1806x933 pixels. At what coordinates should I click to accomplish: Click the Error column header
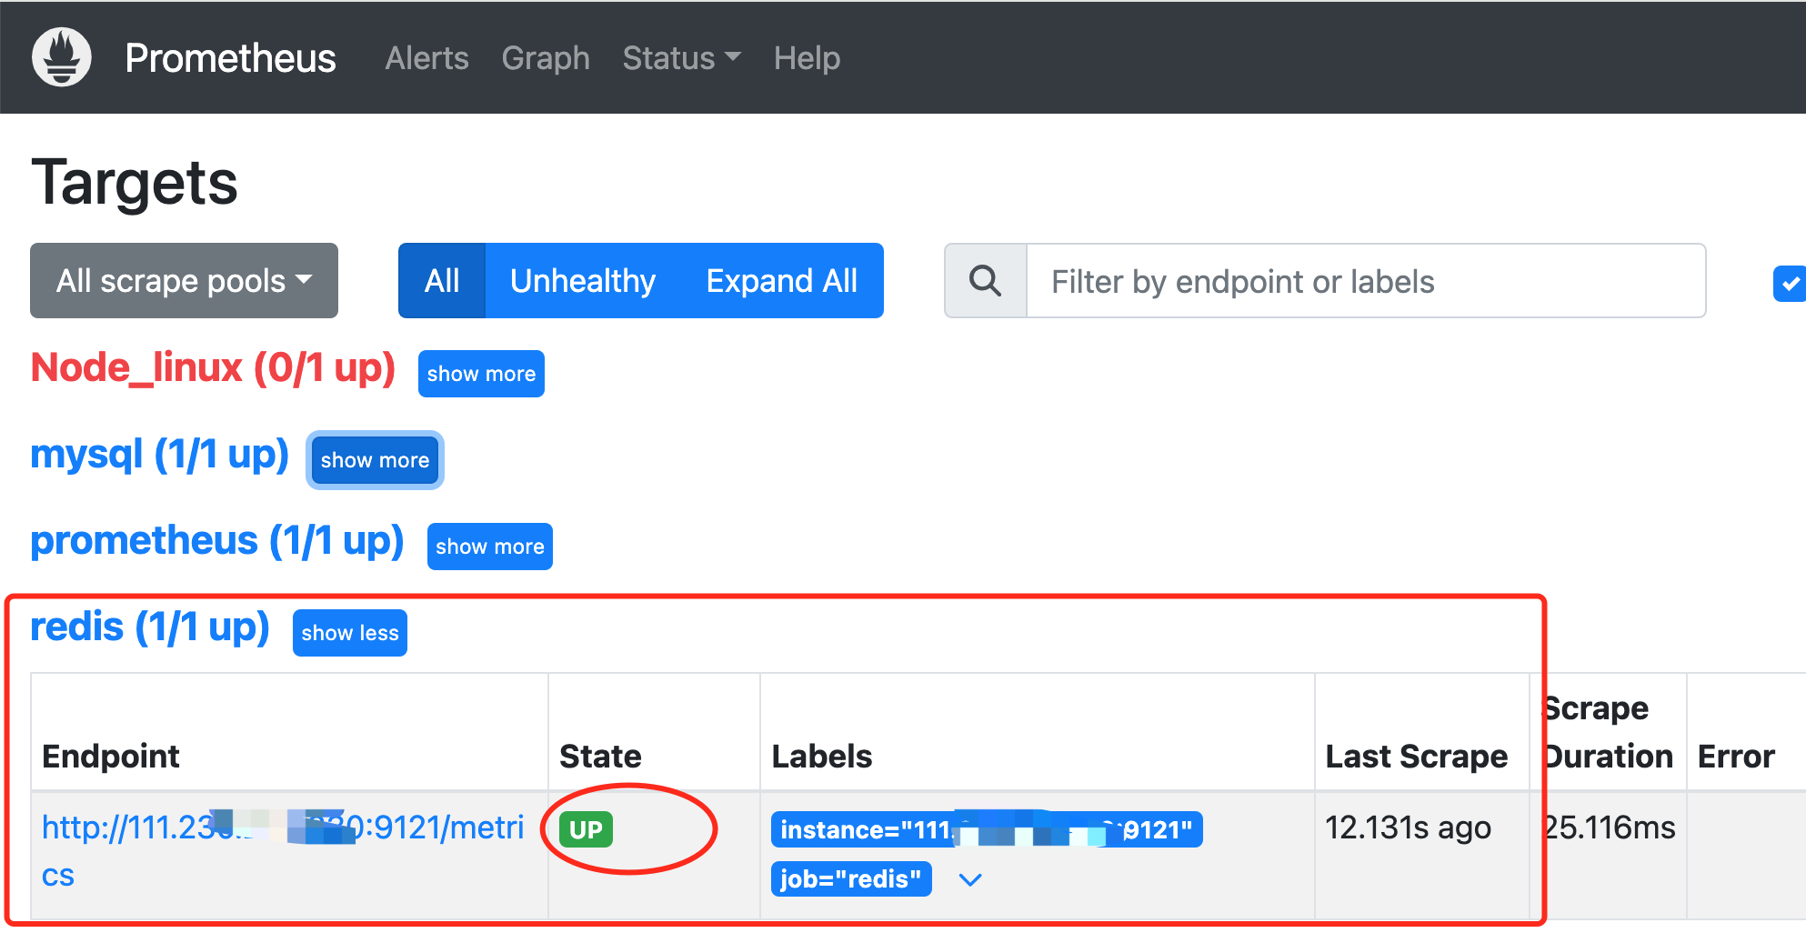(1736, 757)
